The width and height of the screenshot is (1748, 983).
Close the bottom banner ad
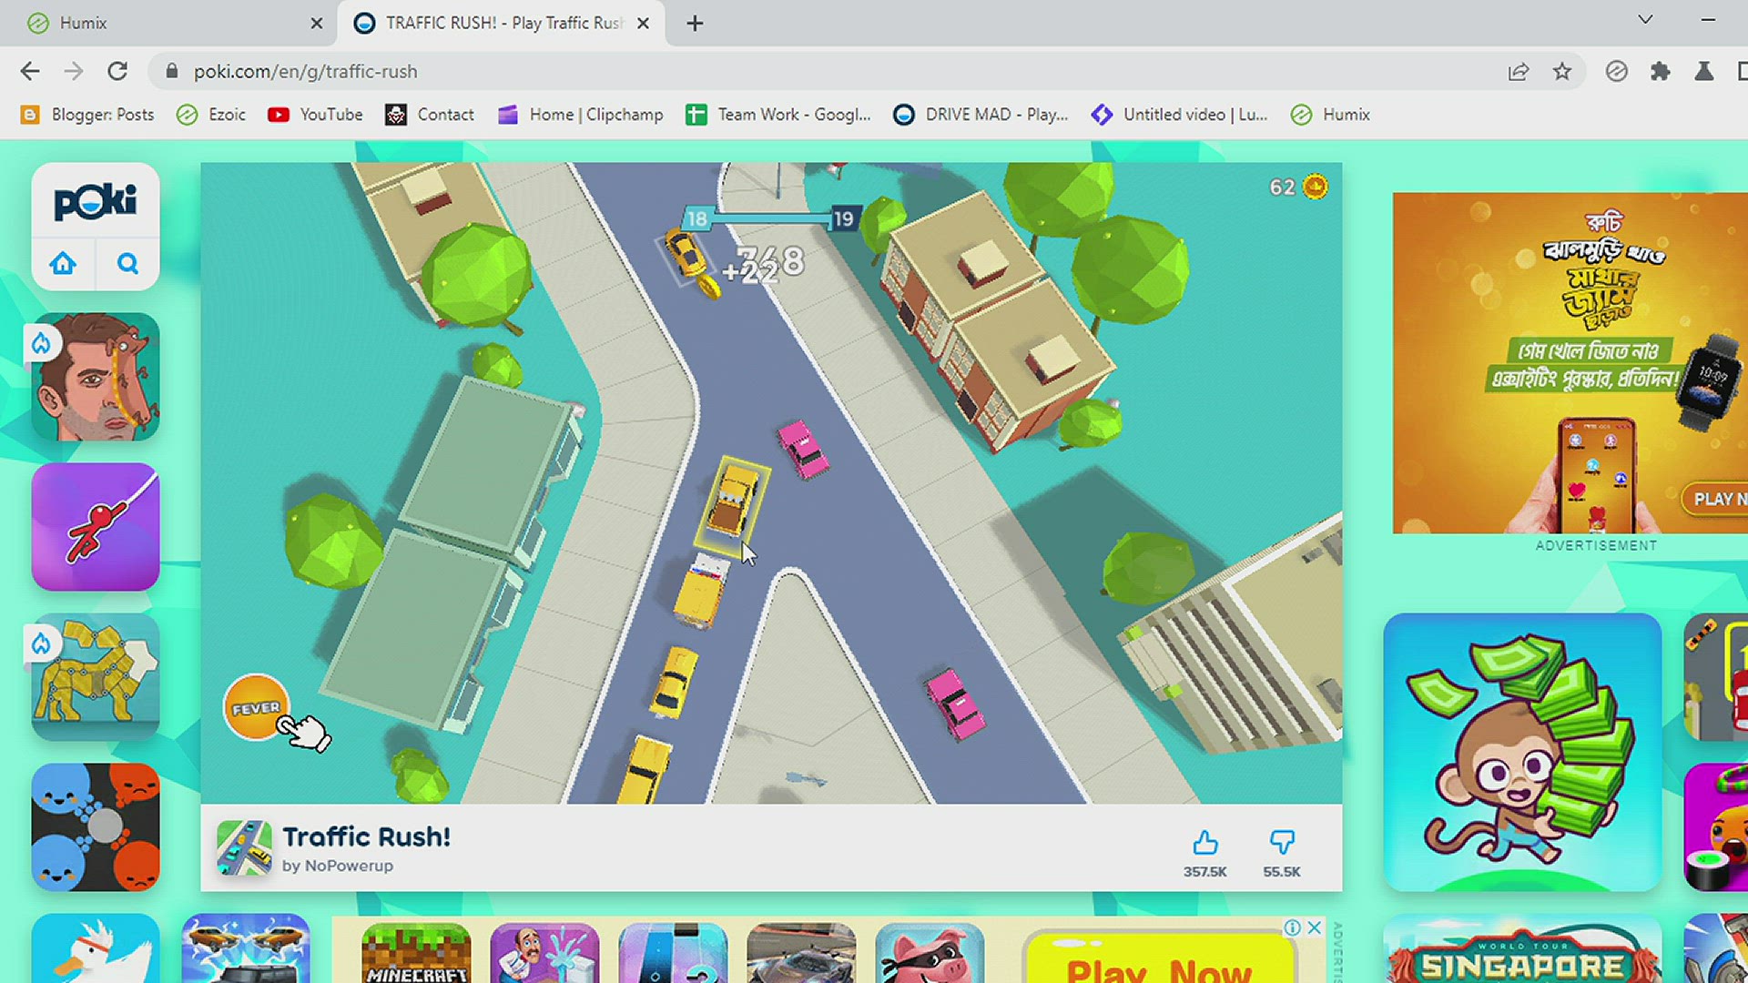point(1314,927)
